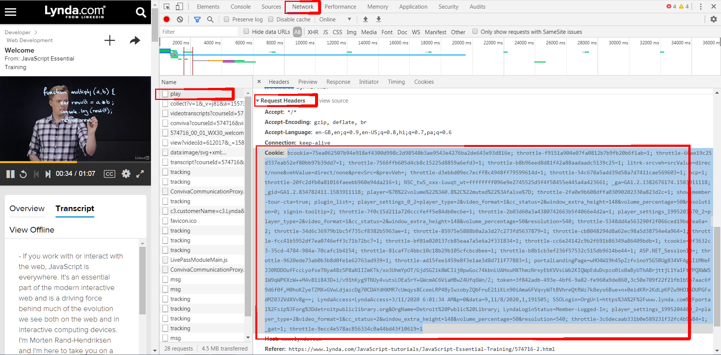The image size is (721, 355).
Task: Open the Security tab
Action: [x=448, y=7]
